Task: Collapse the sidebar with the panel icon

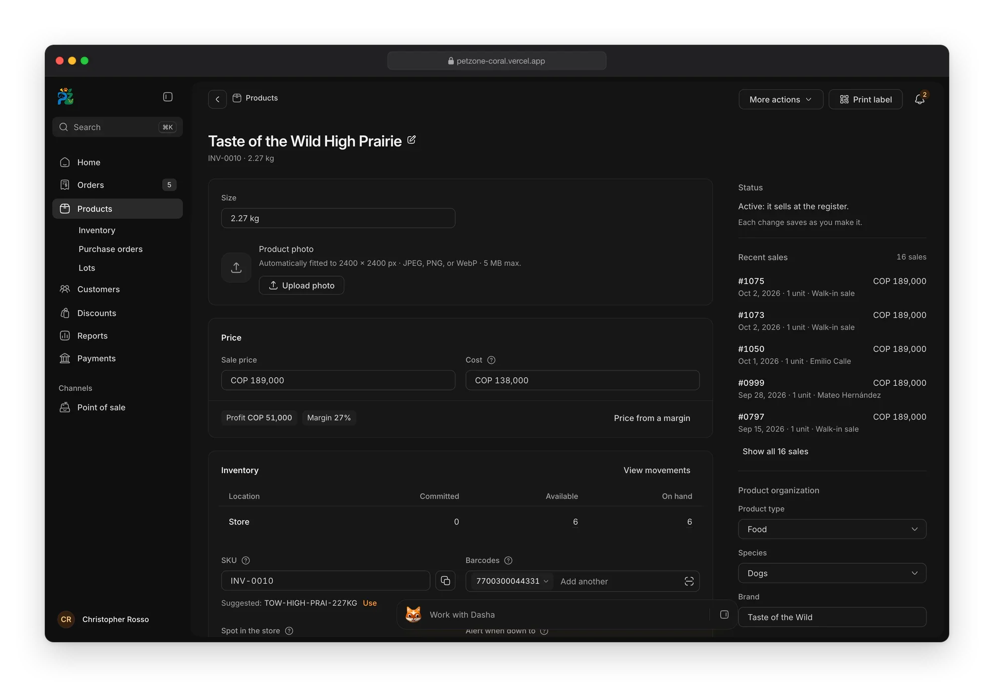Action: click(x=168, y=97)
